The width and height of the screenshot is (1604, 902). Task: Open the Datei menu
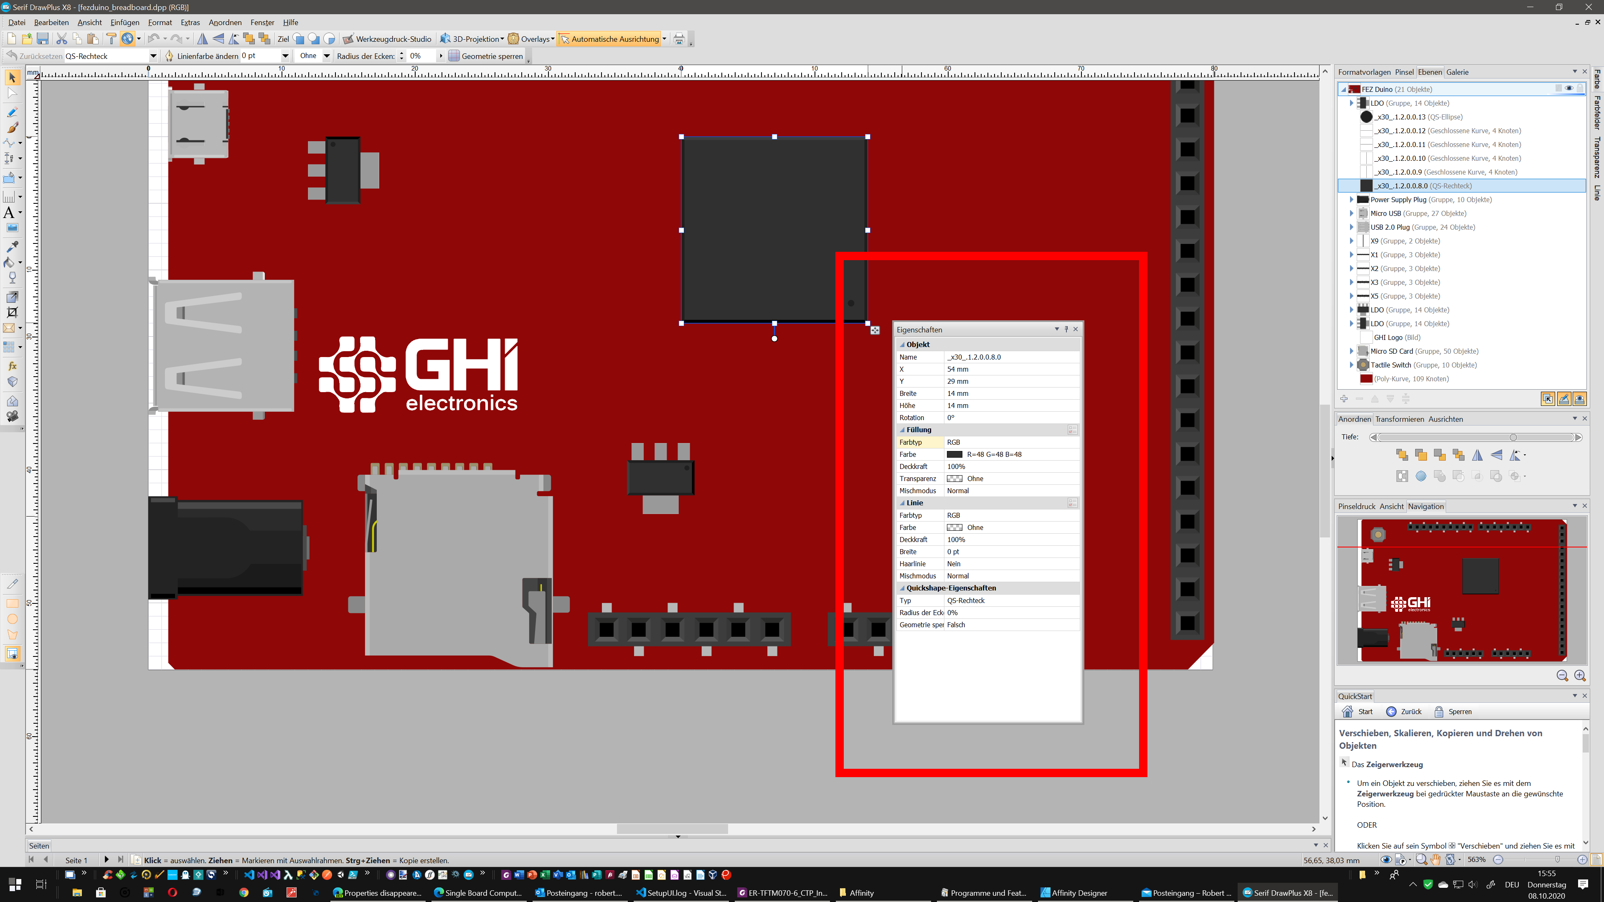17,23
